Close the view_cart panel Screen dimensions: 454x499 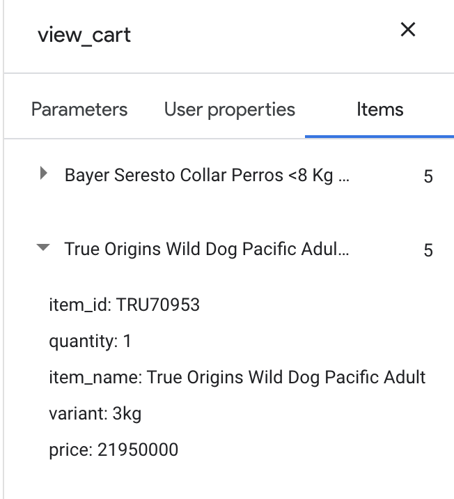[408, 29]
